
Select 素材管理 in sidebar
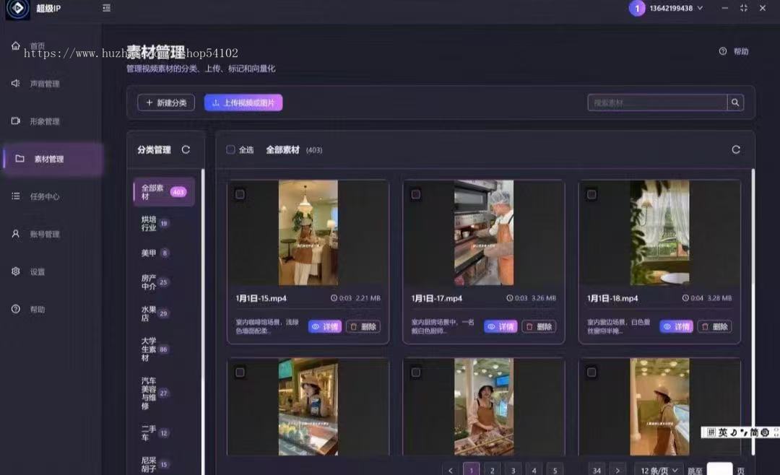tap(53, 159)
